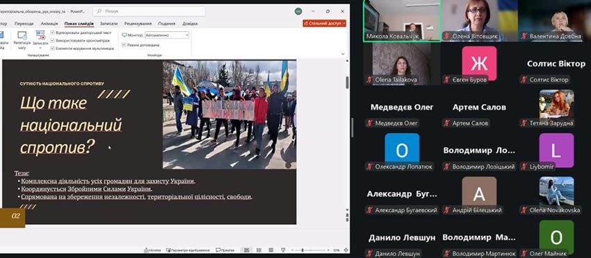Click muted microphone icon for Тетяна Зарудна

(x=524, y=123)
